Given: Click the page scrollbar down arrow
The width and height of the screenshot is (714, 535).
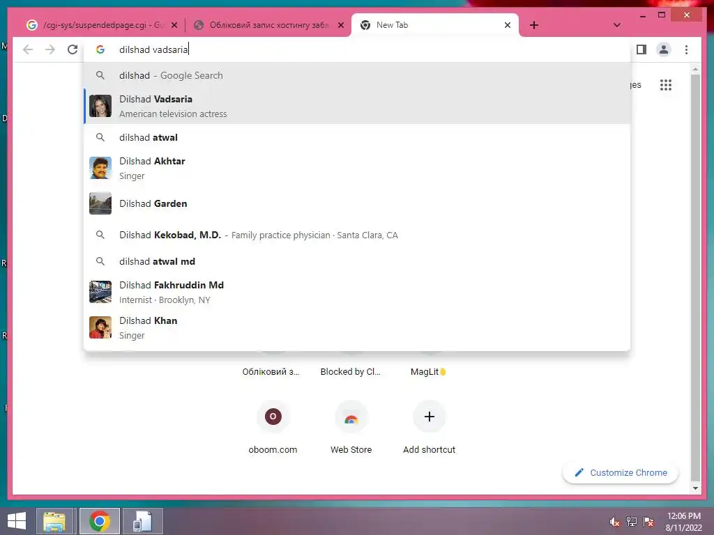Looking at the screenshot, I should click(x=695, y=488).
